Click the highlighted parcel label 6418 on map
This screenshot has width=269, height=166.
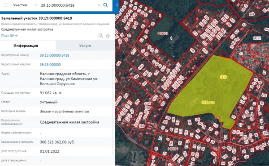(x=223, y=77)
